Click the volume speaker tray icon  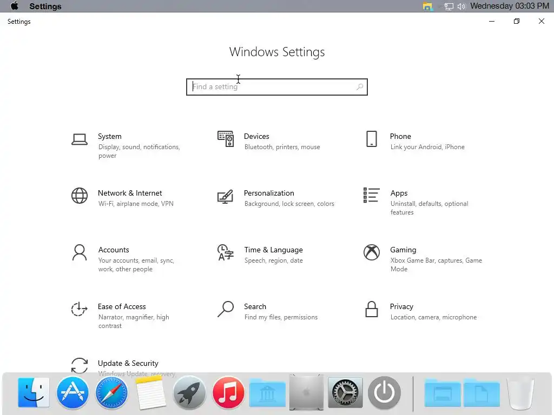pyautogui.click(x=461, y=6)
